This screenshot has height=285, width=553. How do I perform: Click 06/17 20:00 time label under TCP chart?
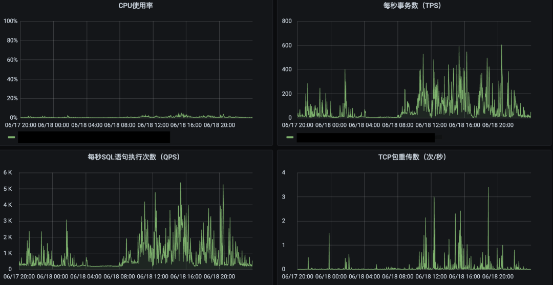point(297,276)
